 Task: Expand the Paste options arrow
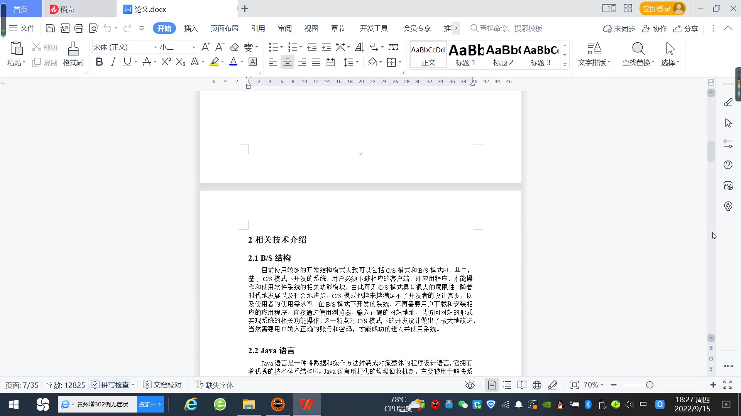pos(24,62)
